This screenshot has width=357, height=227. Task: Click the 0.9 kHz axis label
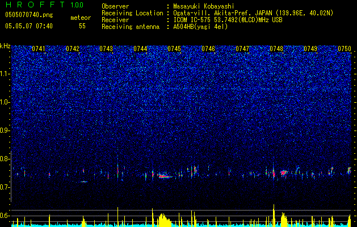click(5, 131)
